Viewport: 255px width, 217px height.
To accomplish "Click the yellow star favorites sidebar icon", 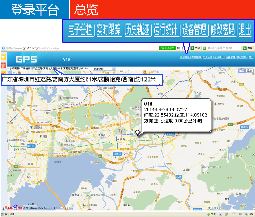I will coord(3,57).
